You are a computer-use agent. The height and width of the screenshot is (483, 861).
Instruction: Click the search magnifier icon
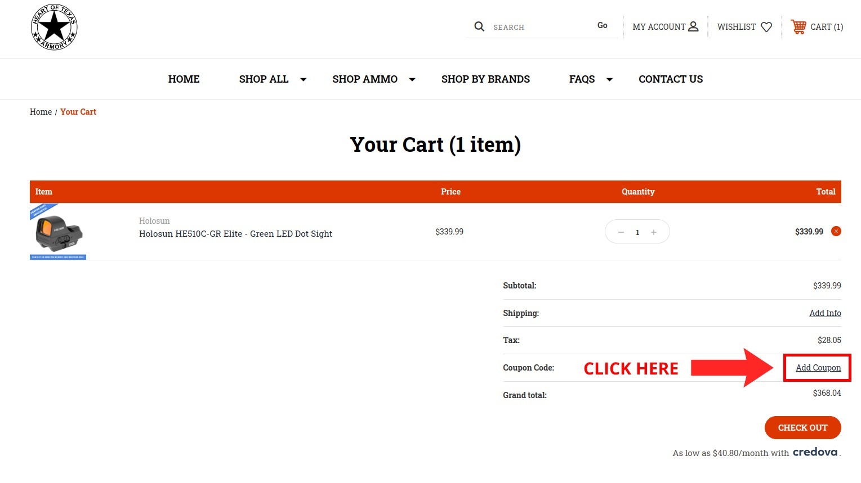(x=479, y=26)
